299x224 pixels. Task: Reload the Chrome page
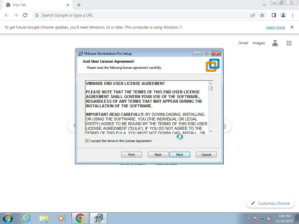25,15
